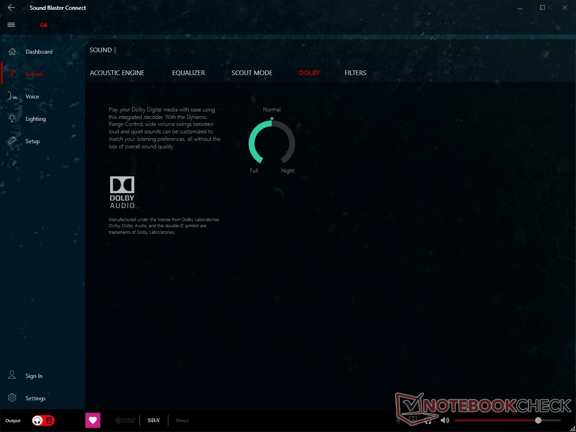Viewport: 576px width, 432px height.
Task: Toggle output between headphones and speakers
Action: 43,420
